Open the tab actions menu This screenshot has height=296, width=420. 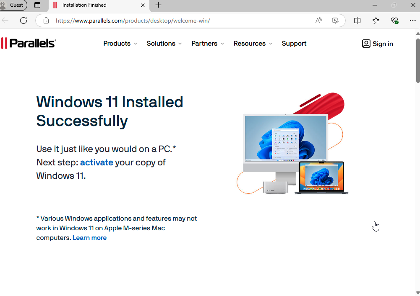click(x=37, y=5)
